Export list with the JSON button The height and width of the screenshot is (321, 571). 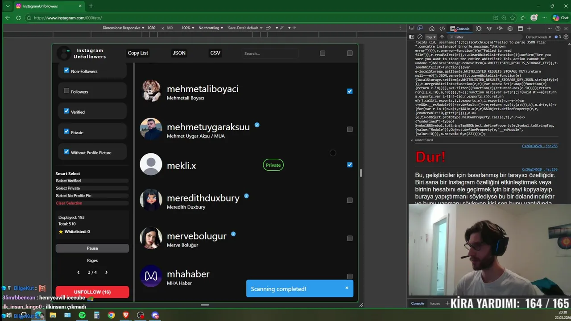tap(179, 53)
